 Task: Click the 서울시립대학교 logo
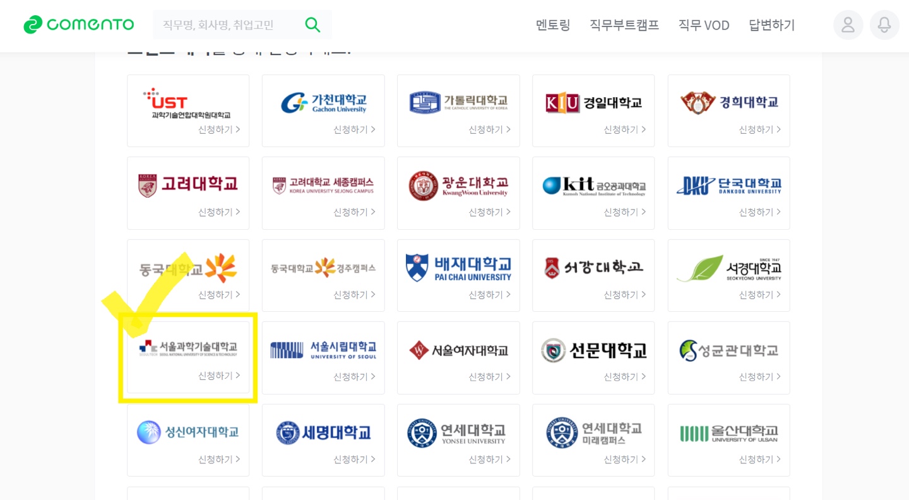click(x=323, y=350)
